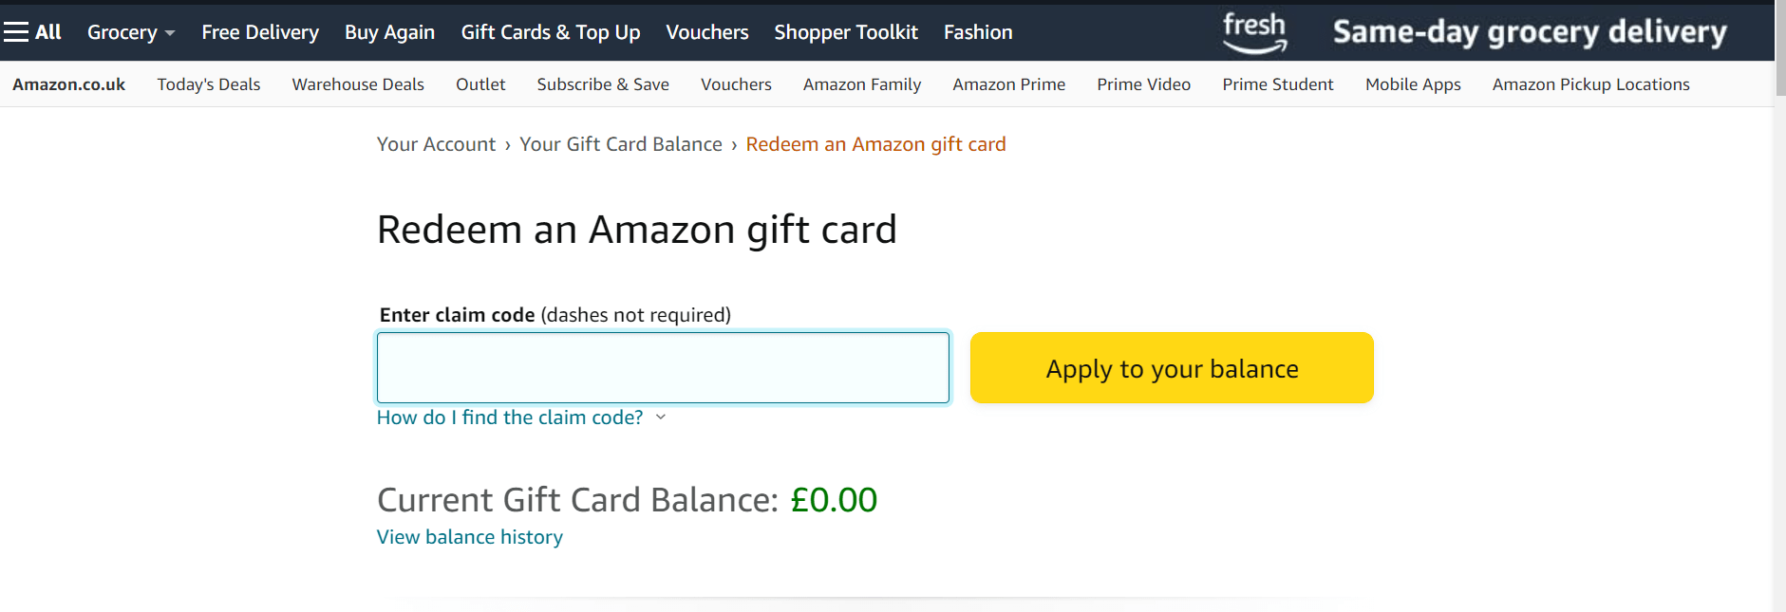Go to Subscribe & Save page
1786x612 pixels.
point(602,84)
